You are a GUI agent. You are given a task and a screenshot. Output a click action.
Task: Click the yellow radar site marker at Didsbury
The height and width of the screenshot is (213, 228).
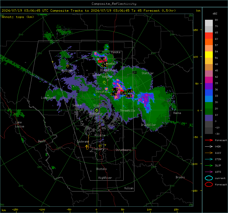[x=97, y=110]
